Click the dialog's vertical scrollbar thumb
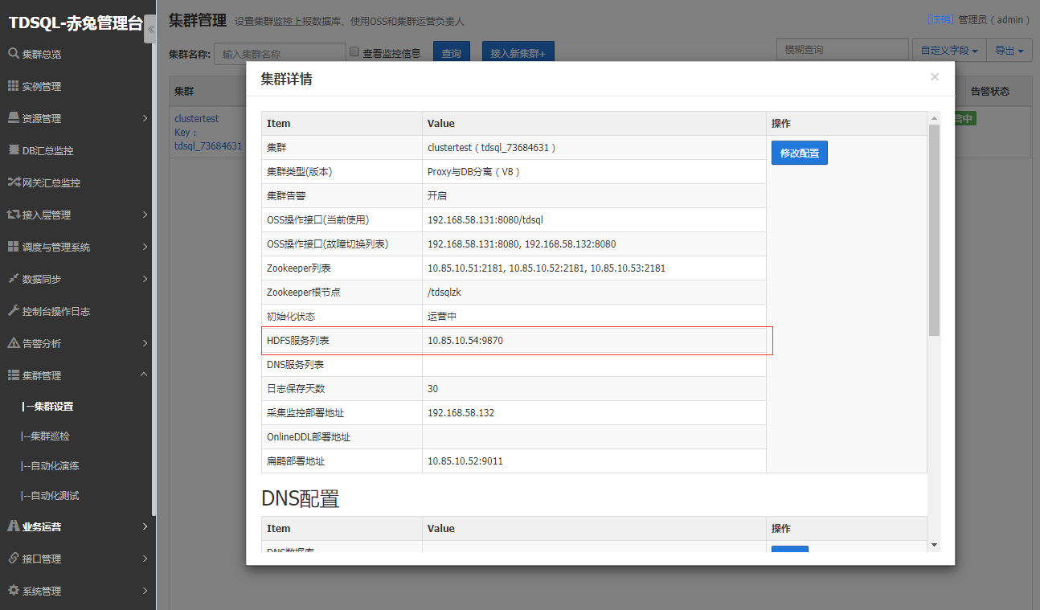Viewport: 1040px width, 610px height. 933,229
